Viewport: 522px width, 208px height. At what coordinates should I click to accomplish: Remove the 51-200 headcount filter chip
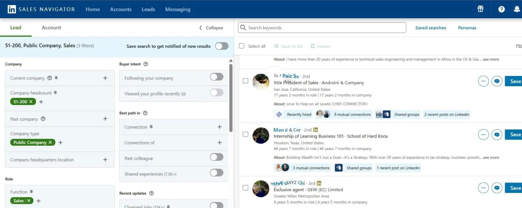point(31,102)
